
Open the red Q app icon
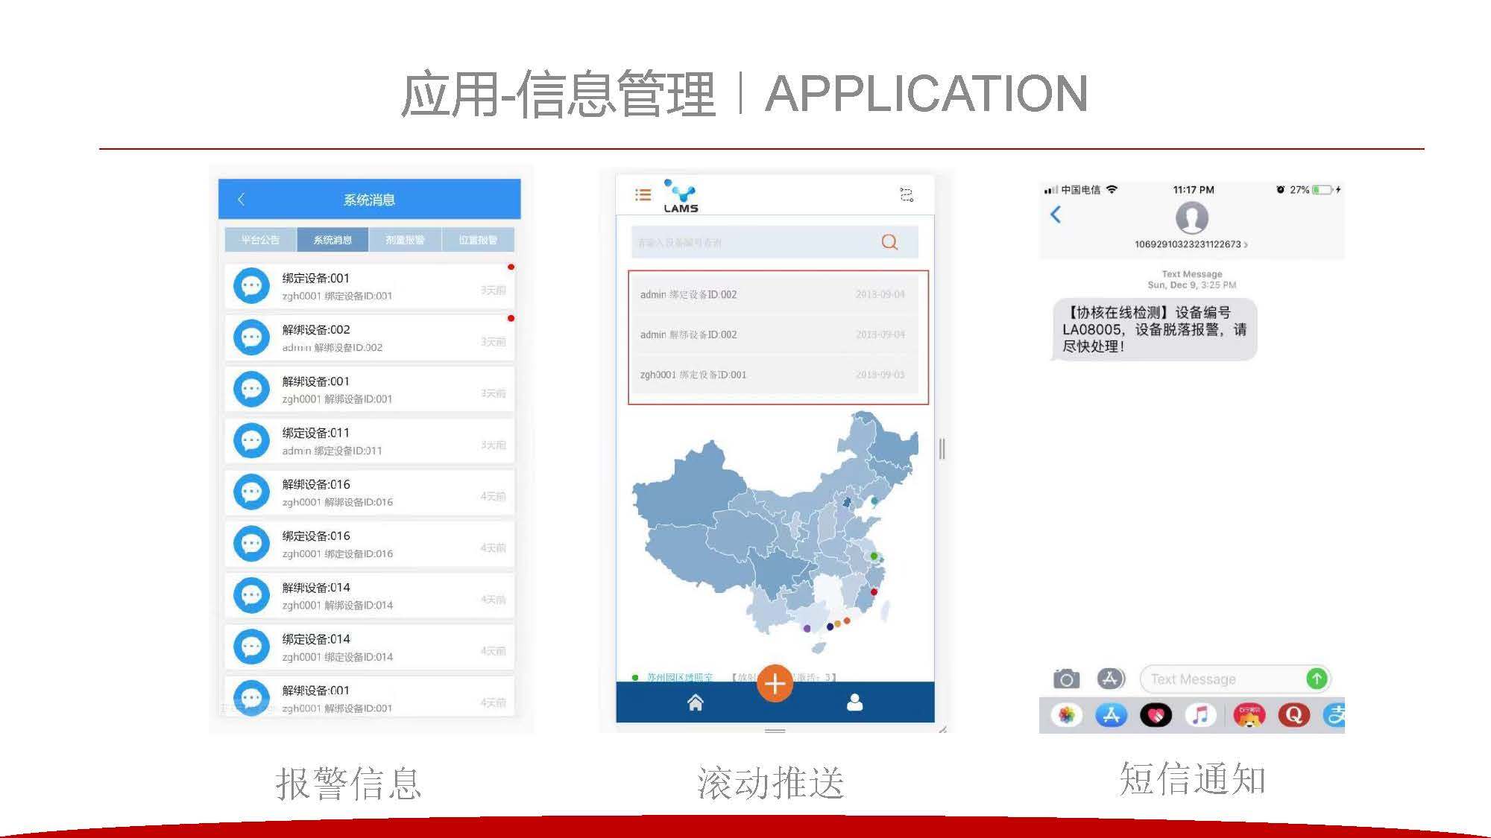[1293, 715]
